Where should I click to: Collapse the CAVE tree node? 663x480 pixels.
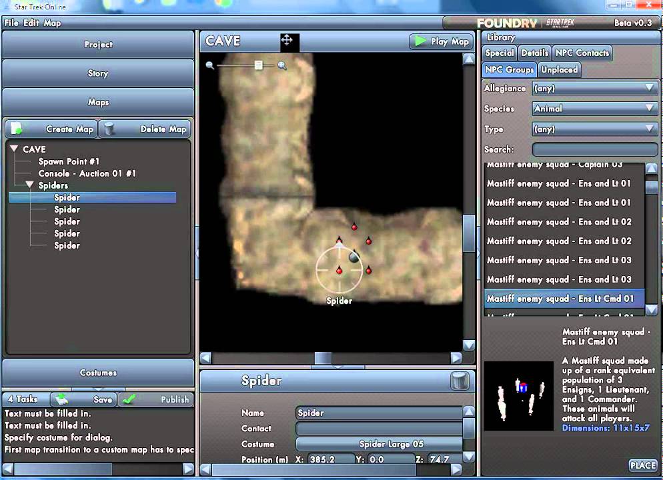(14, 149)
